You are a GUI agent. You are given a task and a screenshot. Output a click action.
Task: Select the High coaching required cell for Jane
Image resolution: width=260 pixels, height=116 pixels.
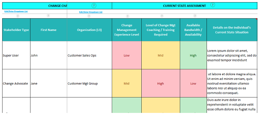click(x=161, y=83)
